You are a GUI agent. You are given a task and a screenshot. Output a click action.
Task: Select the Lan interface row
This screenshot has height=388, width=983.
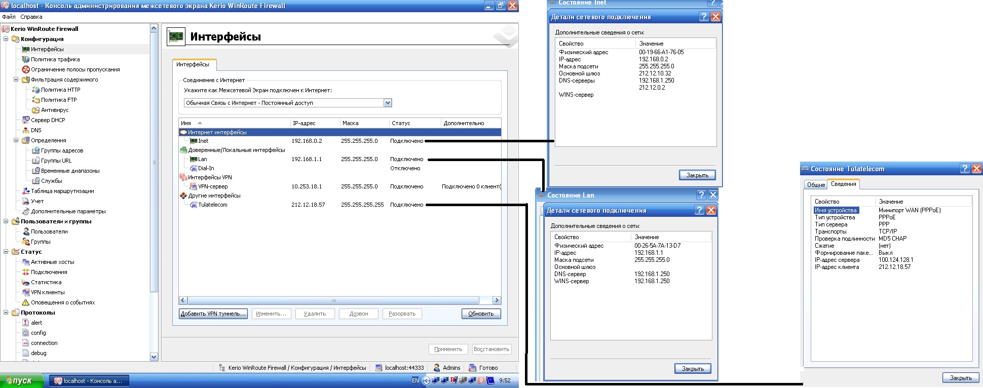click(339, 159)
